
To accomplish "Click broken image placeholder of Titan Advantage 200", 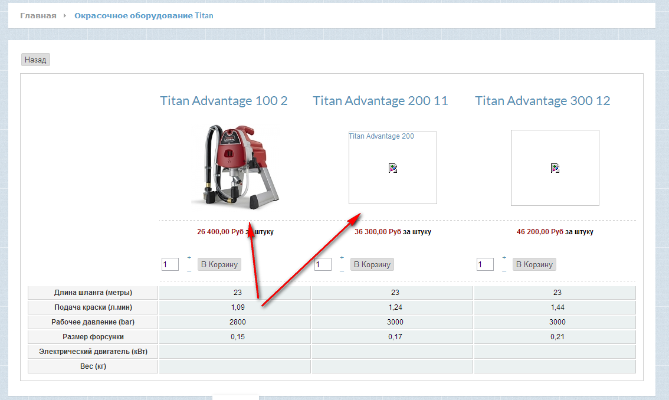I will (x=392, y=168).
